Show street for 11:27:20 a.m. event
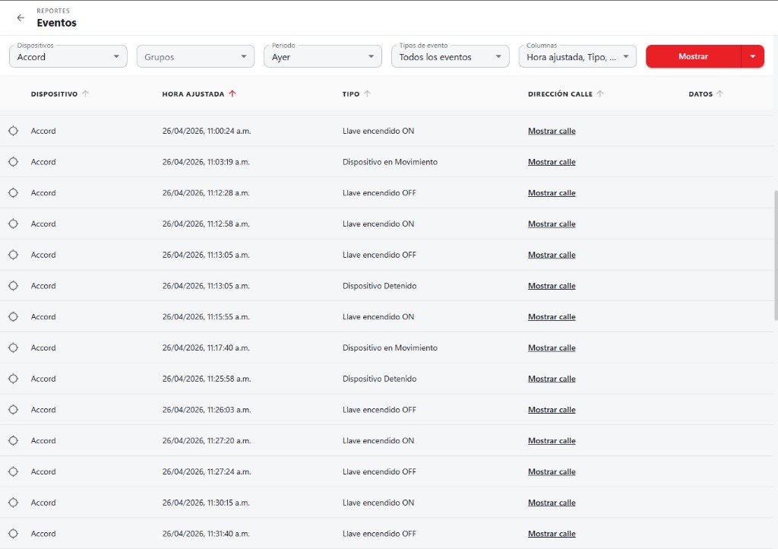 552,441
